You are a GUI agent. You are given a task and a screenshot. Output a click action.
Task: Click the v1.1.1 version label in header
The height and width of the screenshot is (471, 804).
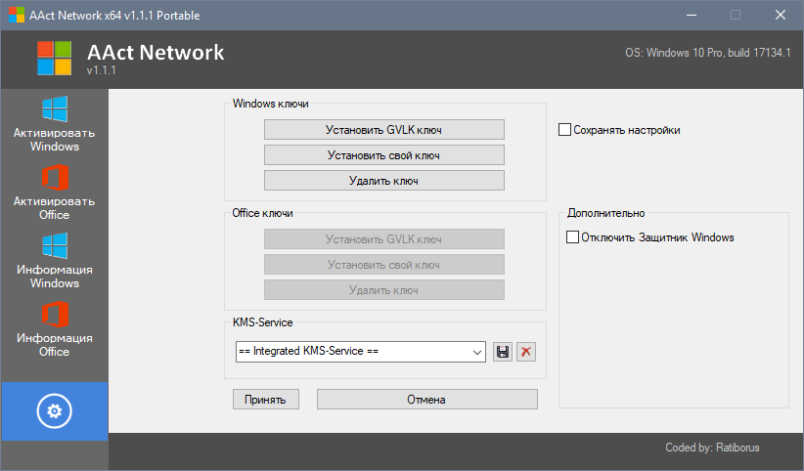click(x=101, y=70)
